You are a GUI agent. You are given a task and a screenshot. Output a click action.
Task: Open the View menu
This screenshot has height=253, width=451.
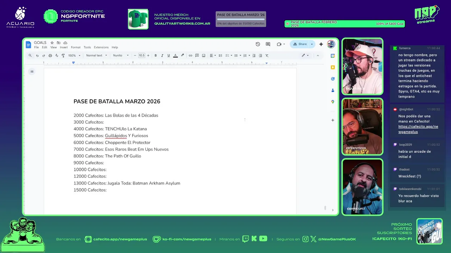point(54,47)
